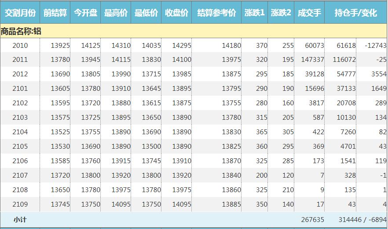Viewport: 388px width, 229px height.
Task: Click the 最高价 column header
Action: tap(116, 13)
